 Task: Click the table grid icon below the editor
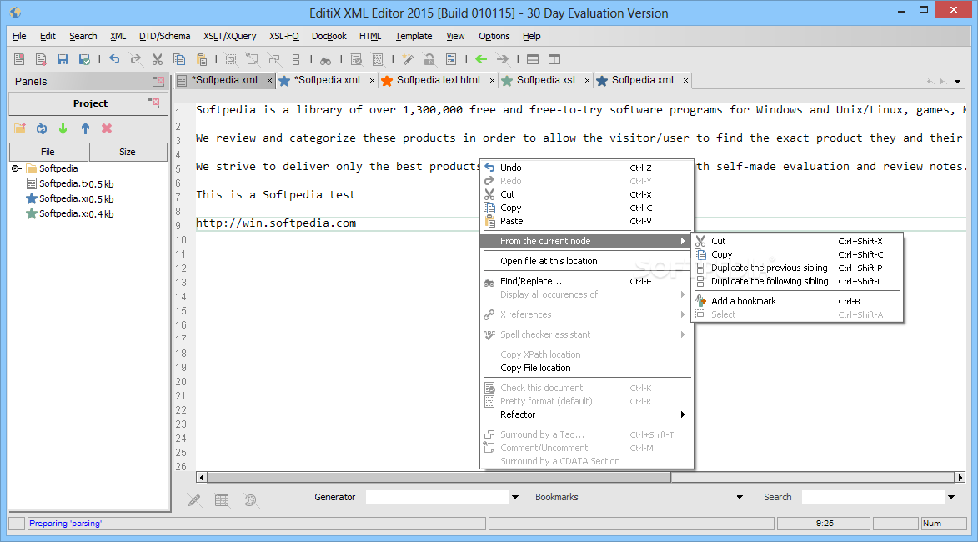tap(222, 499)
